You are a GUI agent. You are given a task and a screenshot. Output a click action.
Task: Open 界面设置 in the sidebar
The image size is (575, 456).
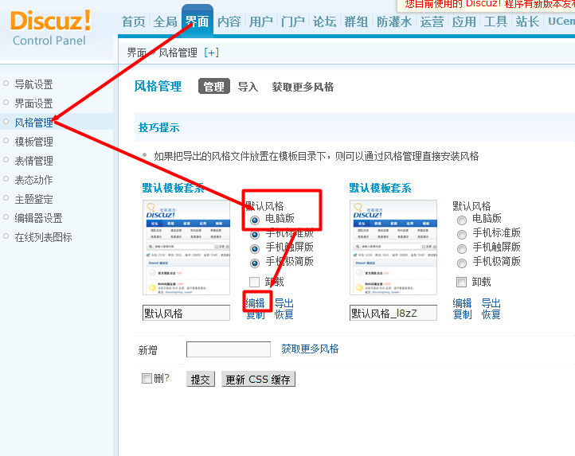(33, 103)
